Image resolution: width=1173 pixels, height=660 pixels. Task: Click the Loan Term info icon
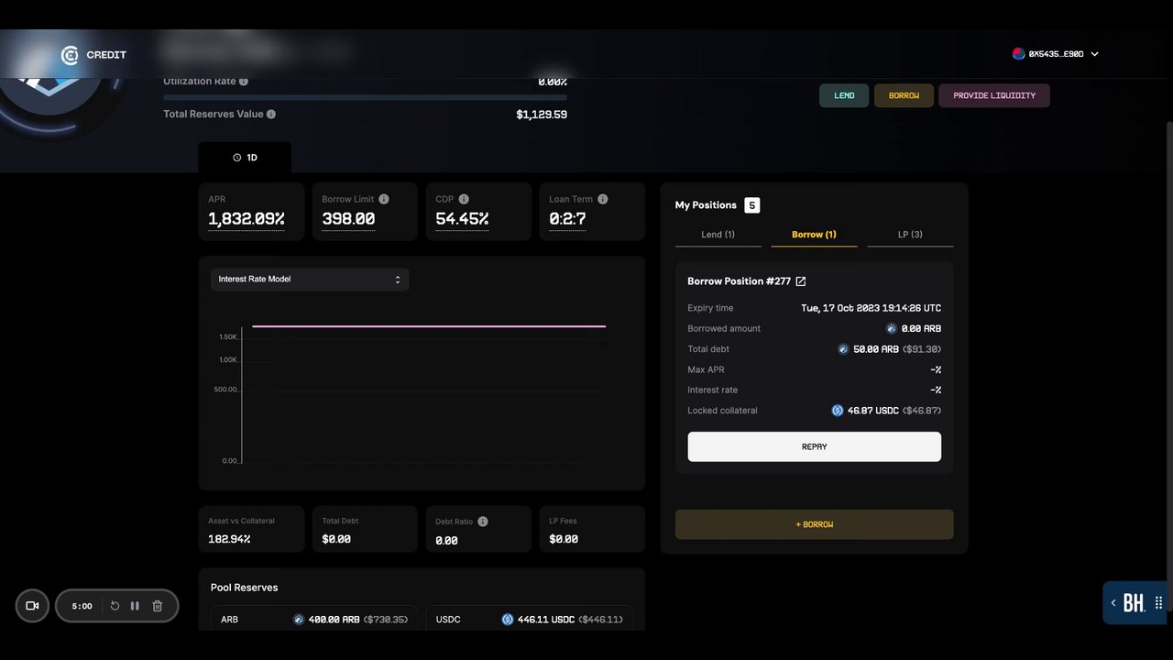point(603,199)
